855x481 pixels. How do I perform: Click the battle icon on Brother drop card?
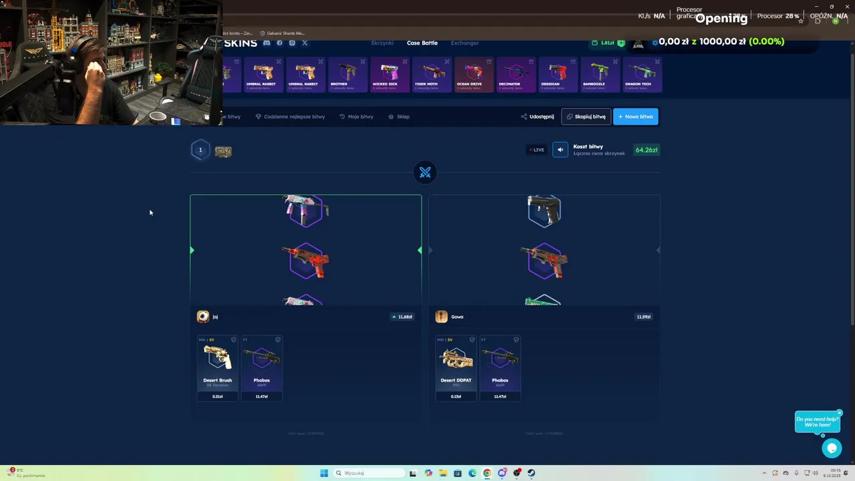pyautogui.click(x=363, y=61)
